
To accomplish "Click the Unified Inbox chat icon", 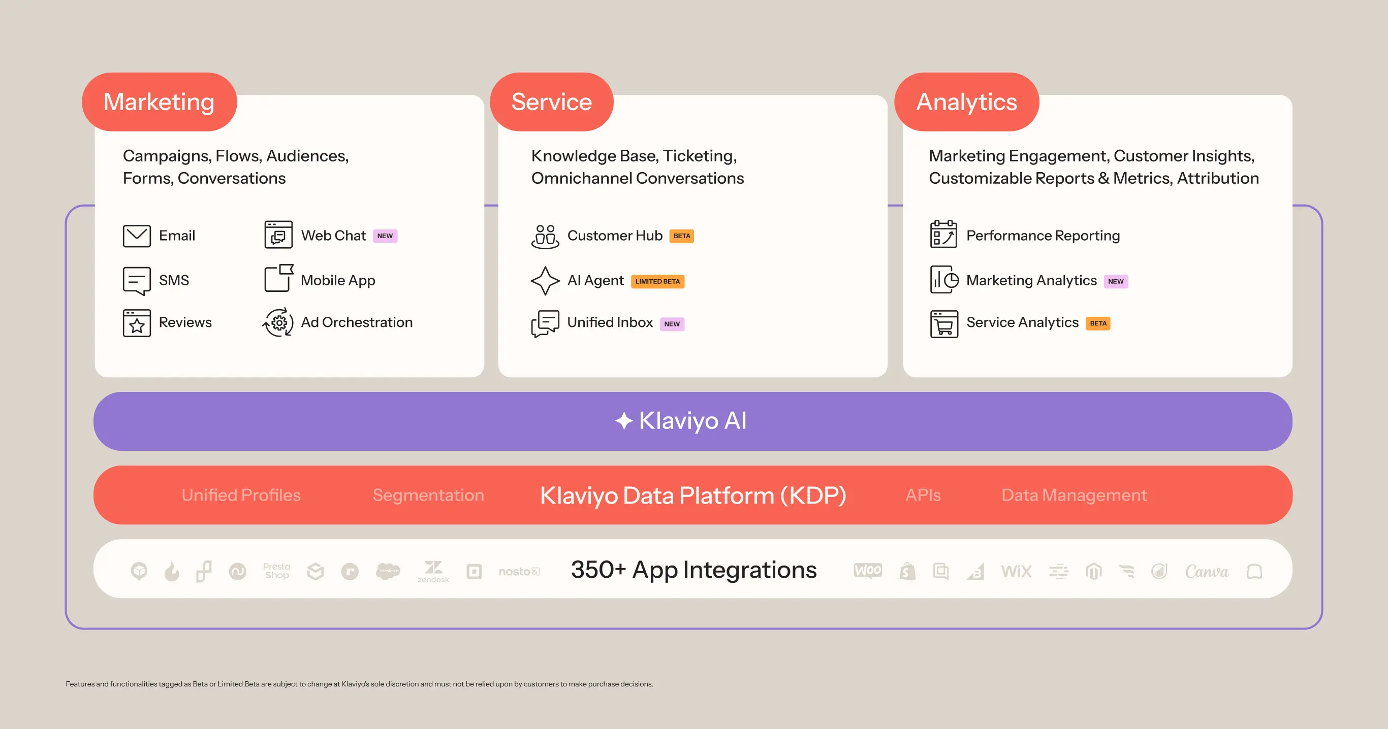I will [x=545, y=323].
